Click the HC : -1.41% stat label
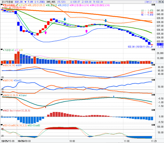 tap(147, 15)
